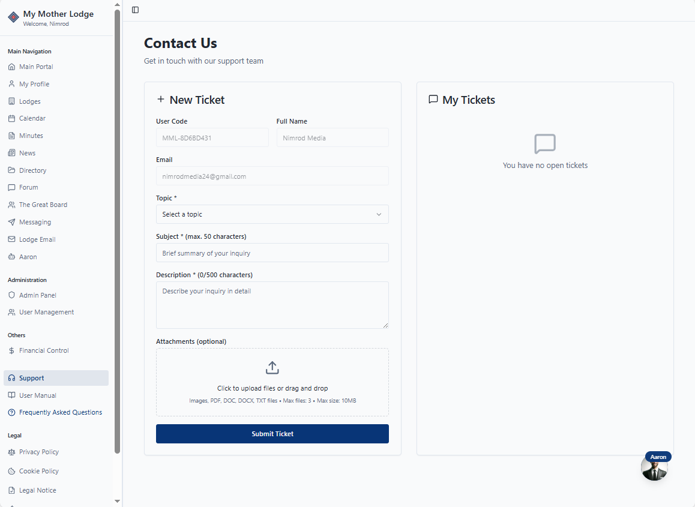Screen dimensions: 695x507
Task: Click the Calendar icon in sidebar
Action: 11,119
